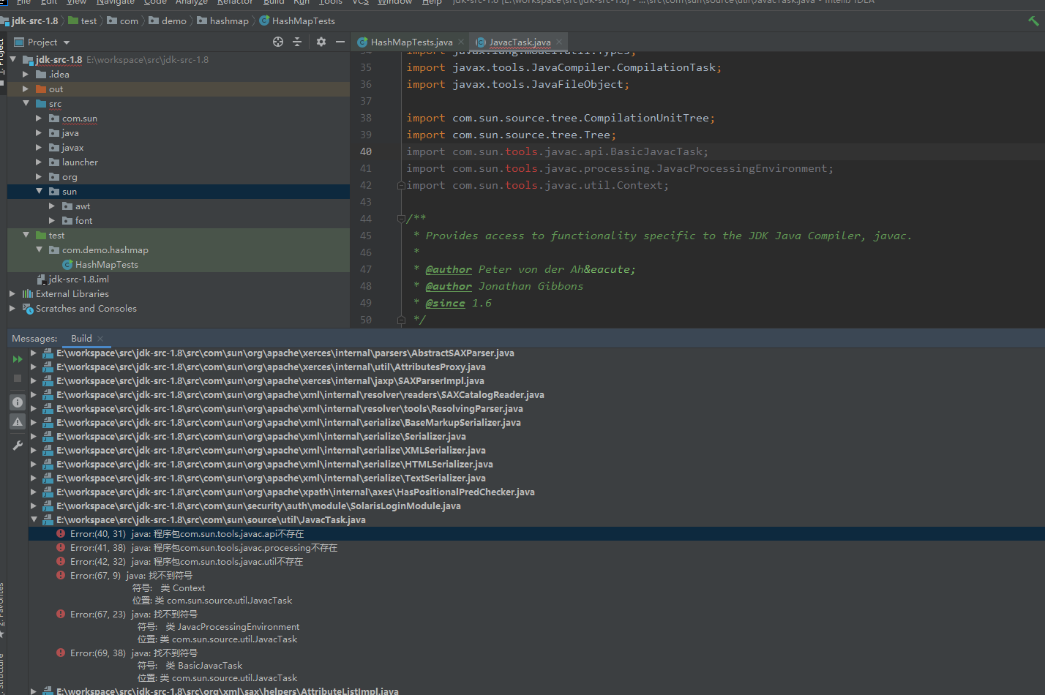Click the Scroll from Source crosshair icon
Viewport: 1045px width, 695px height.
tap(278, 42)
